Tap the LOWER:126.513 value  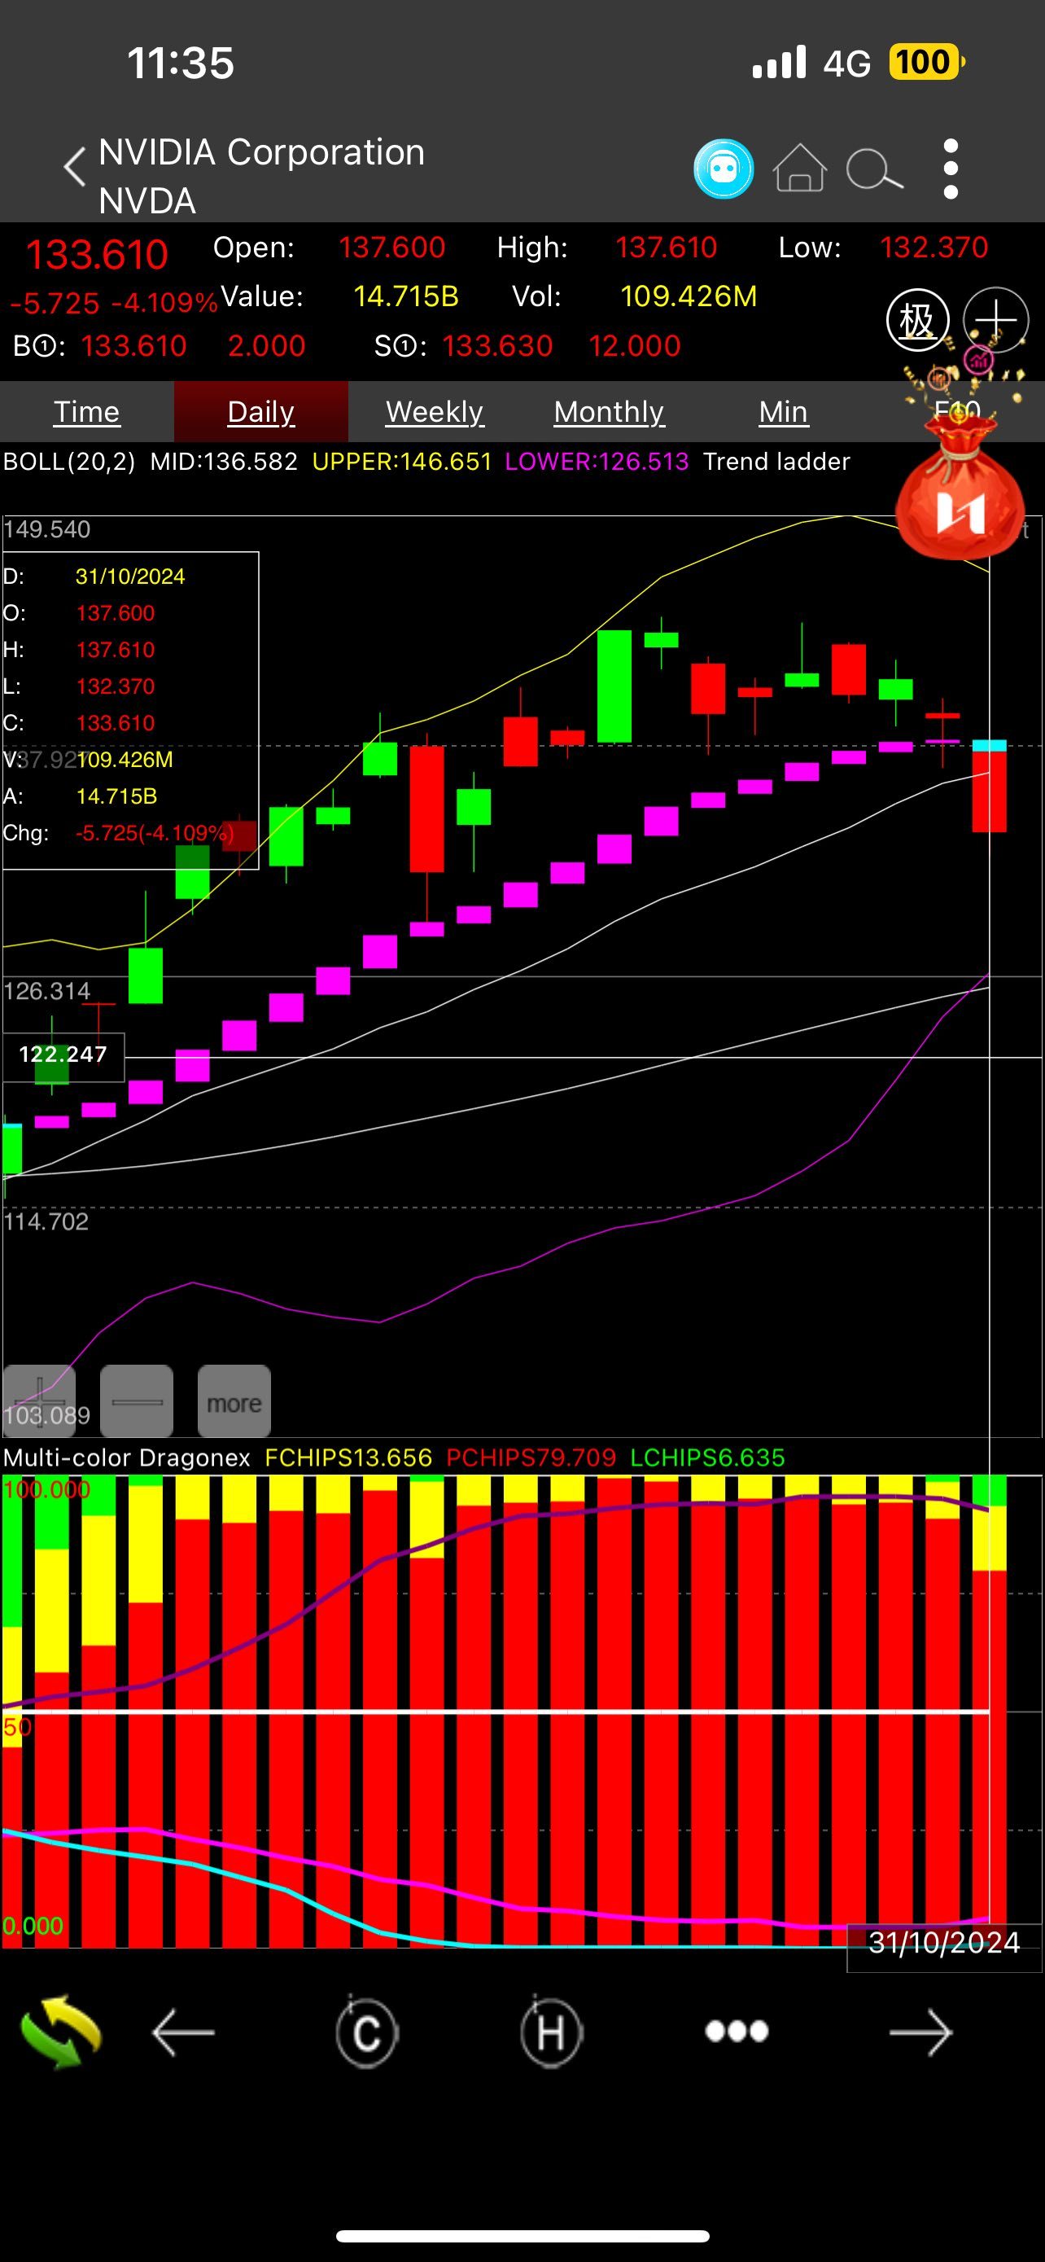(x=597, y=461)
